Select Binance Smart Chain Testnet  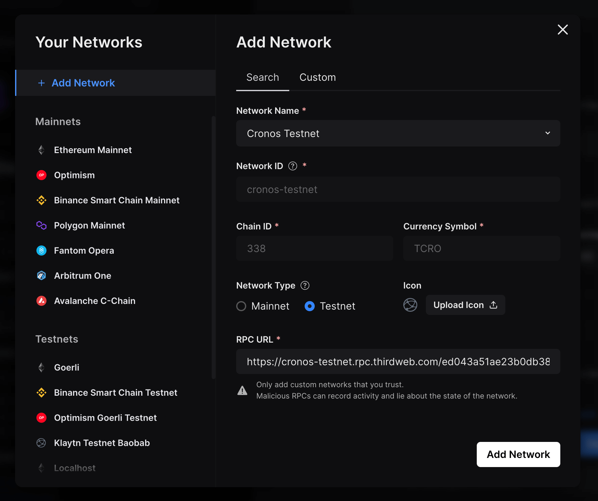pyautogui.click(x=116, y=393)
